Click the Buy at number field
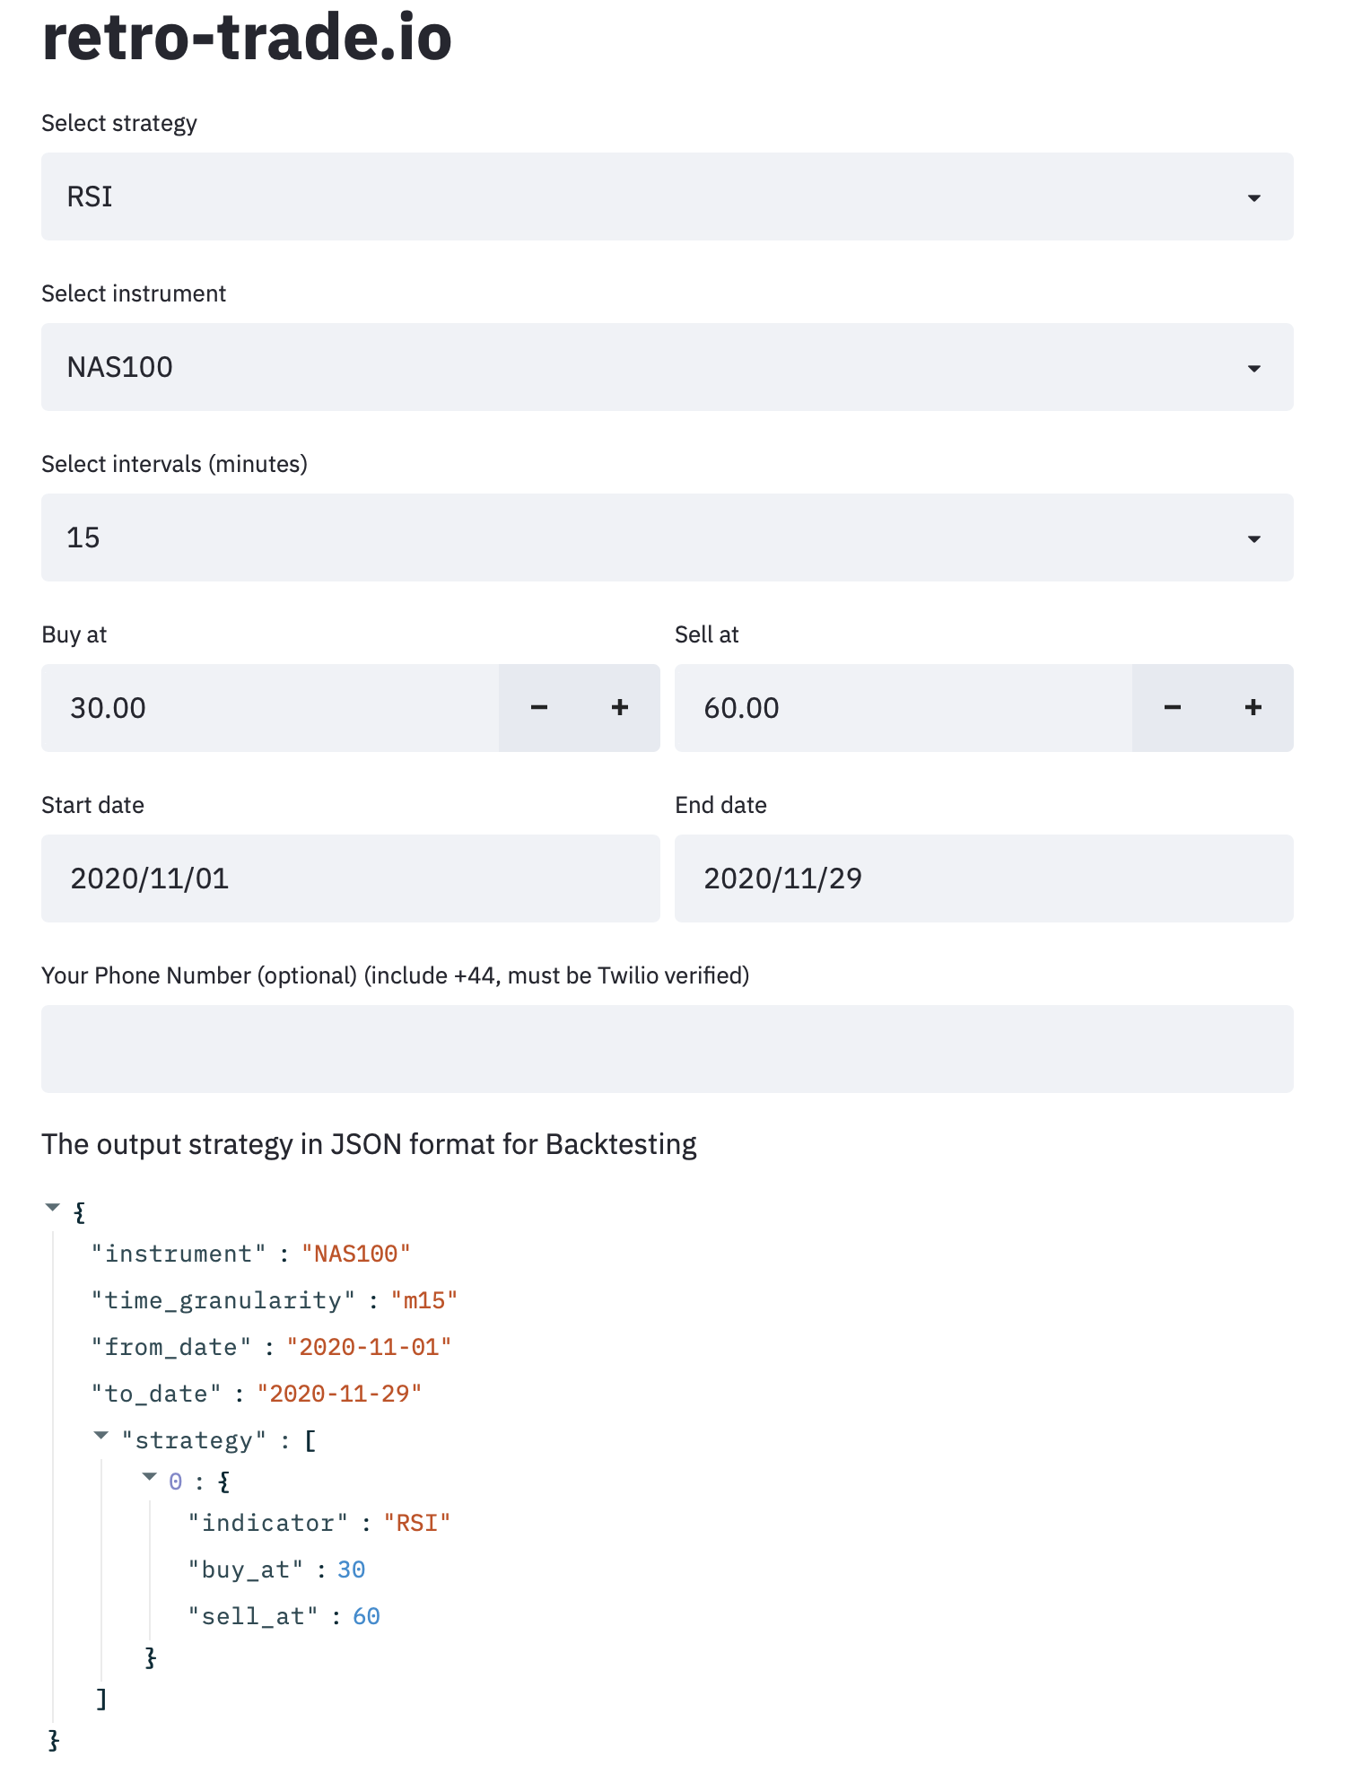This screenshot has height=1766, width=1353. coord(269,708)
